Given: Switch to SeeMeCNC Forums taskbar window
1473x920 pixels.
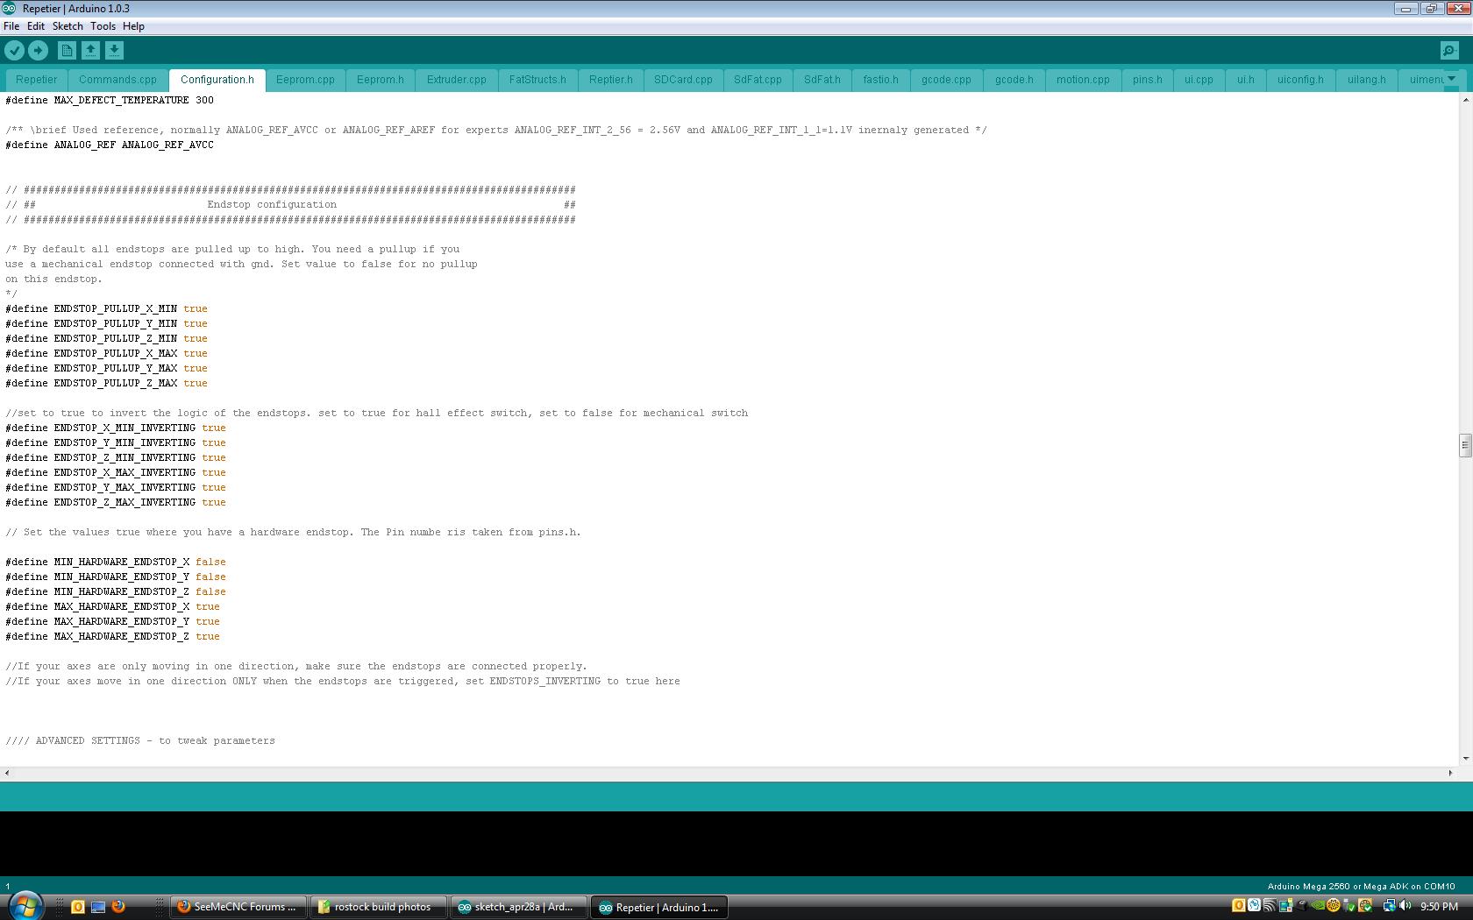Looking at the screenshot, I should click(x=238, y=907).
